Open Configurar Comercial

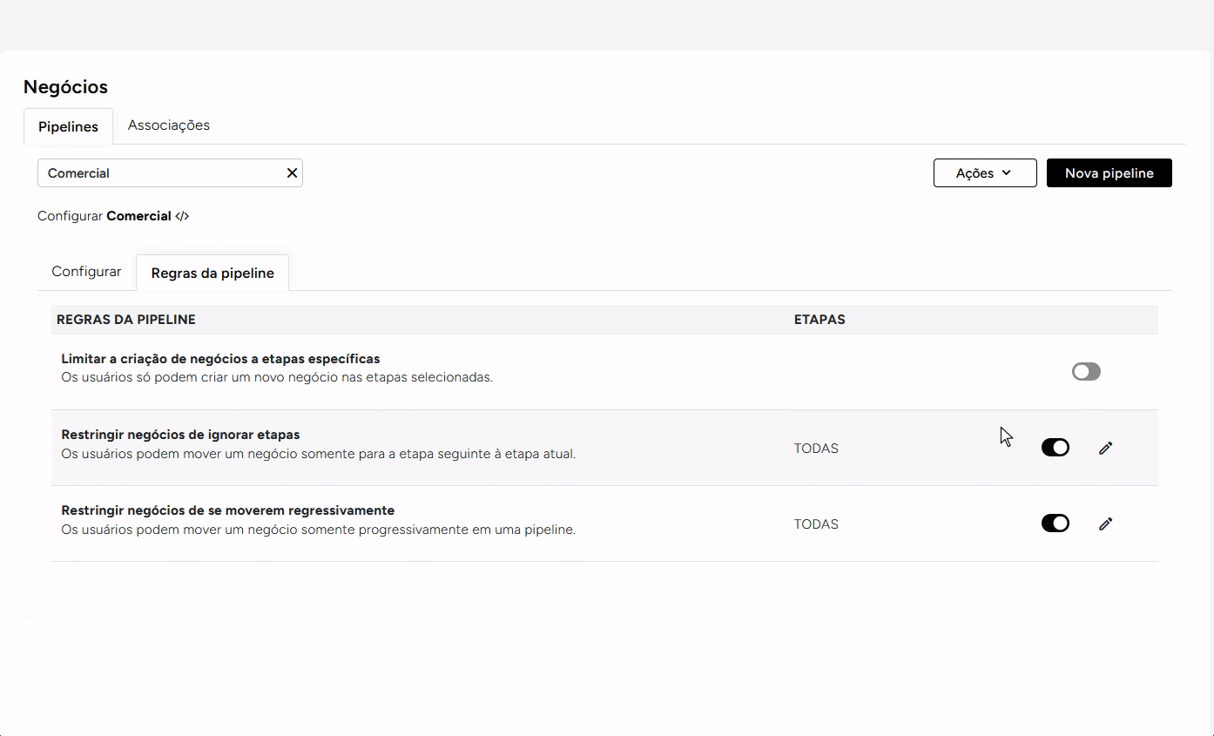(113, 215)
